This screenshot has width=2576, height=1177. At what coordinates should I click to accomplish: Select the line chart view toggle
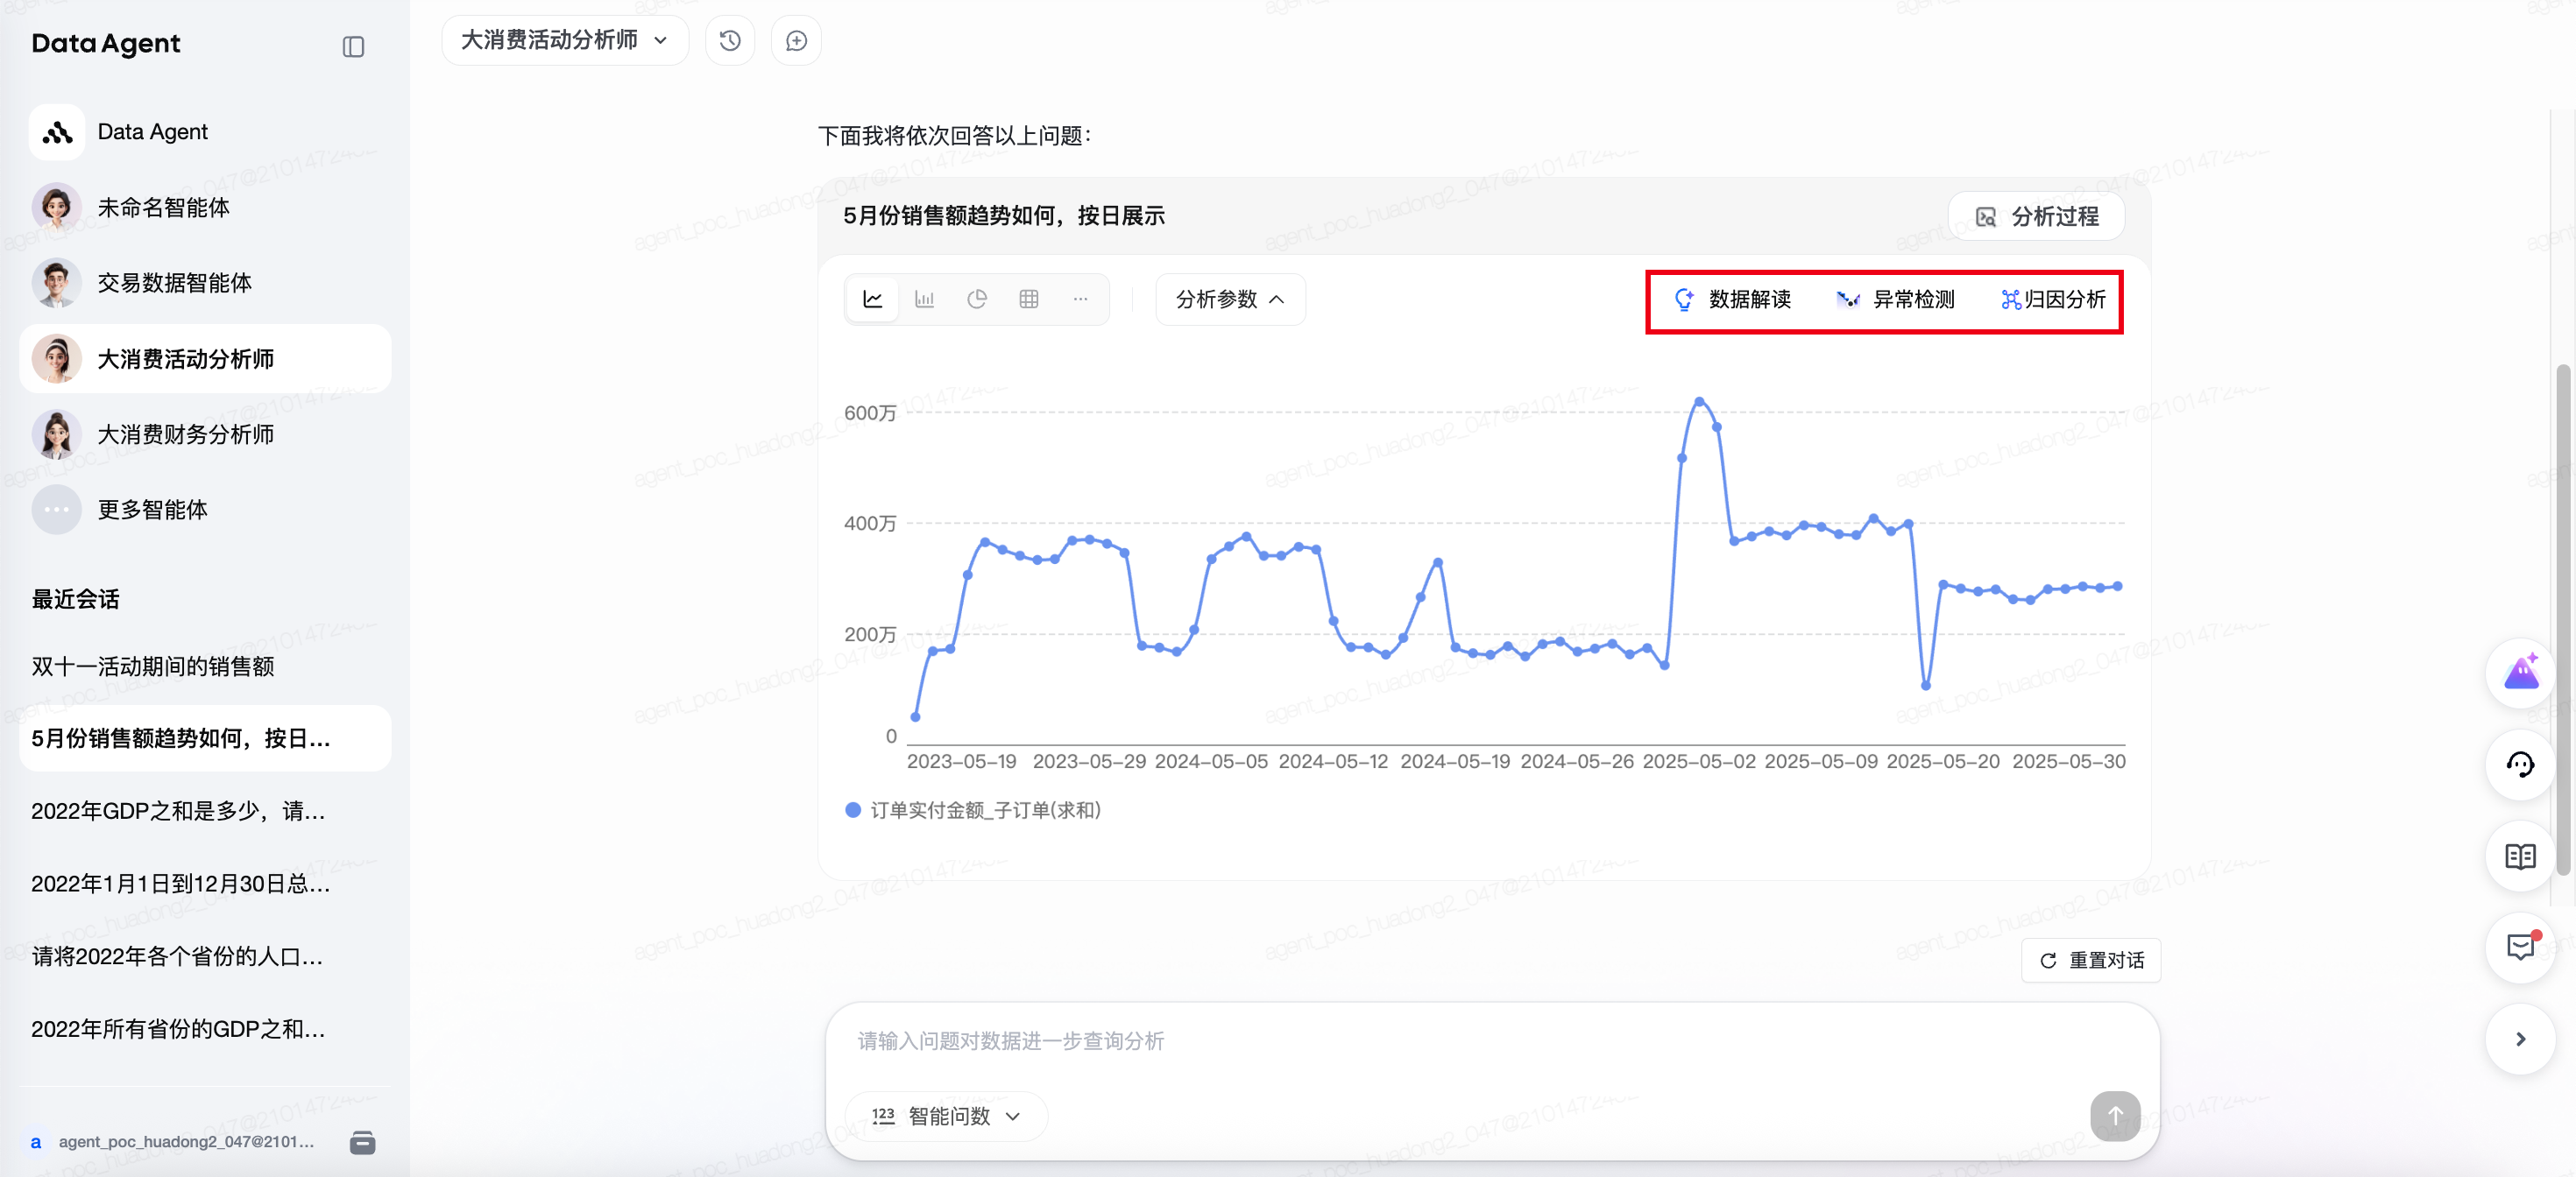pos(872,299)
